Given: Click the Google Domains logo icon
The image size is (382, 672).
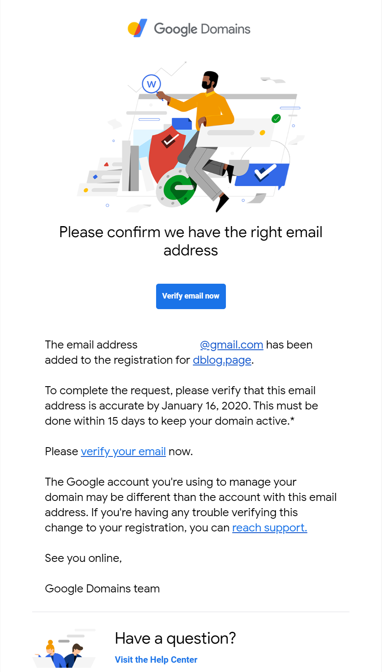Looking at the screenshot, I should click(x=137, y=28).
